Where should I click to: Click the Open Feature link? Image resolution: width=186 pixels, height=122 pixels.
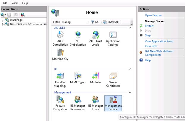[x=153, y=15]
